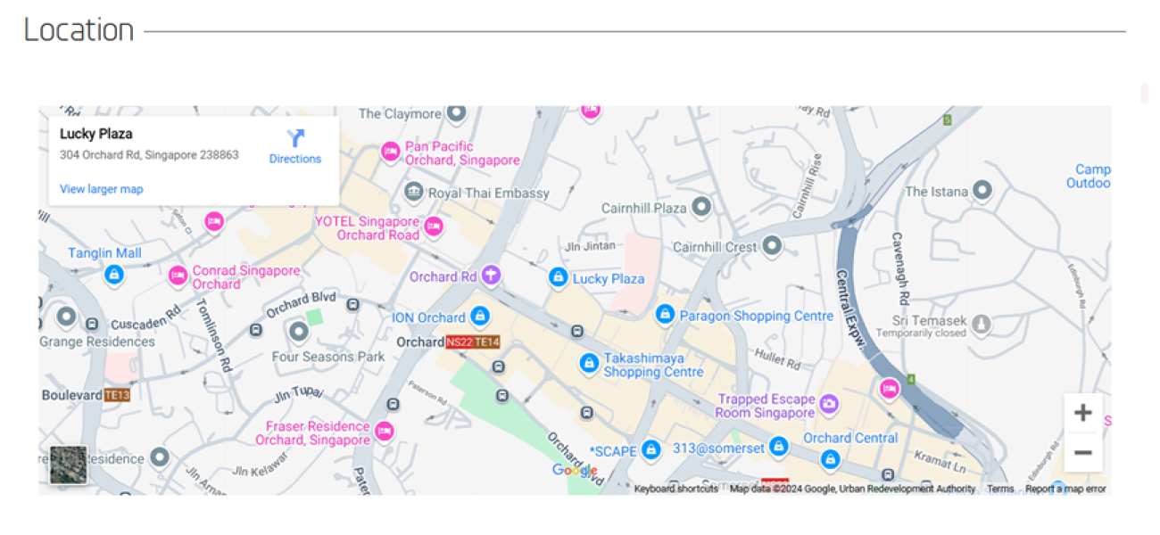Click Report a map error link
Viewport: 1160px width, 535px height.
tap(1065, 489)
